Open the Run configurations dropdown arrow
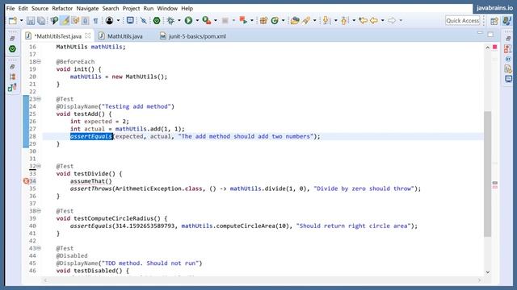Image resolution: width=517 pixels, height=290 pixels. 197,21
